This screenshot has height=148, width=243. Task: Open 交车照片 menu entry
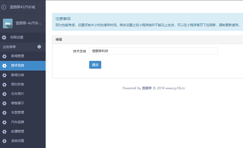23,94
